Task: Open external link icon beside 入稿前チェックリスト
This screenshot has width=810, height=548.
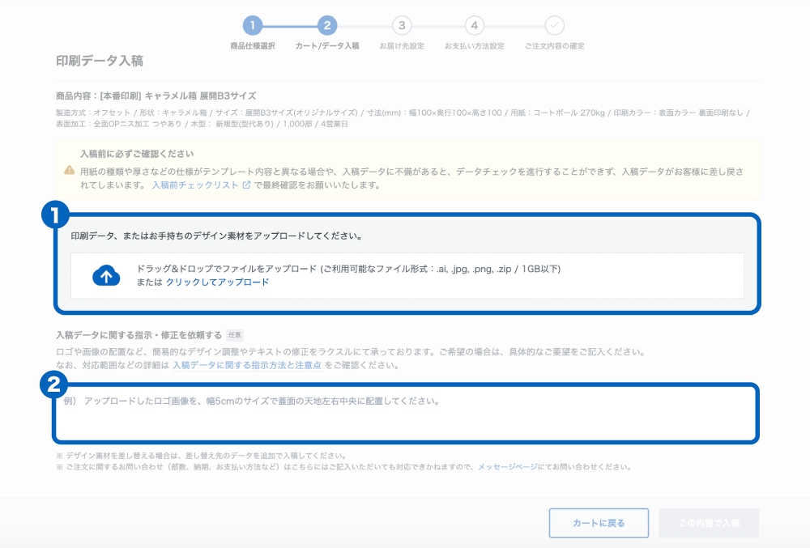Action: (246, 185)
